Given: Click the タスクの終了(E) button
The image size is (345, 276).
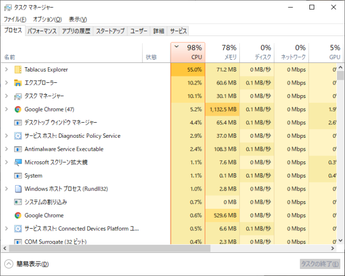Looking at the screenshot, I should click(320, 264).
